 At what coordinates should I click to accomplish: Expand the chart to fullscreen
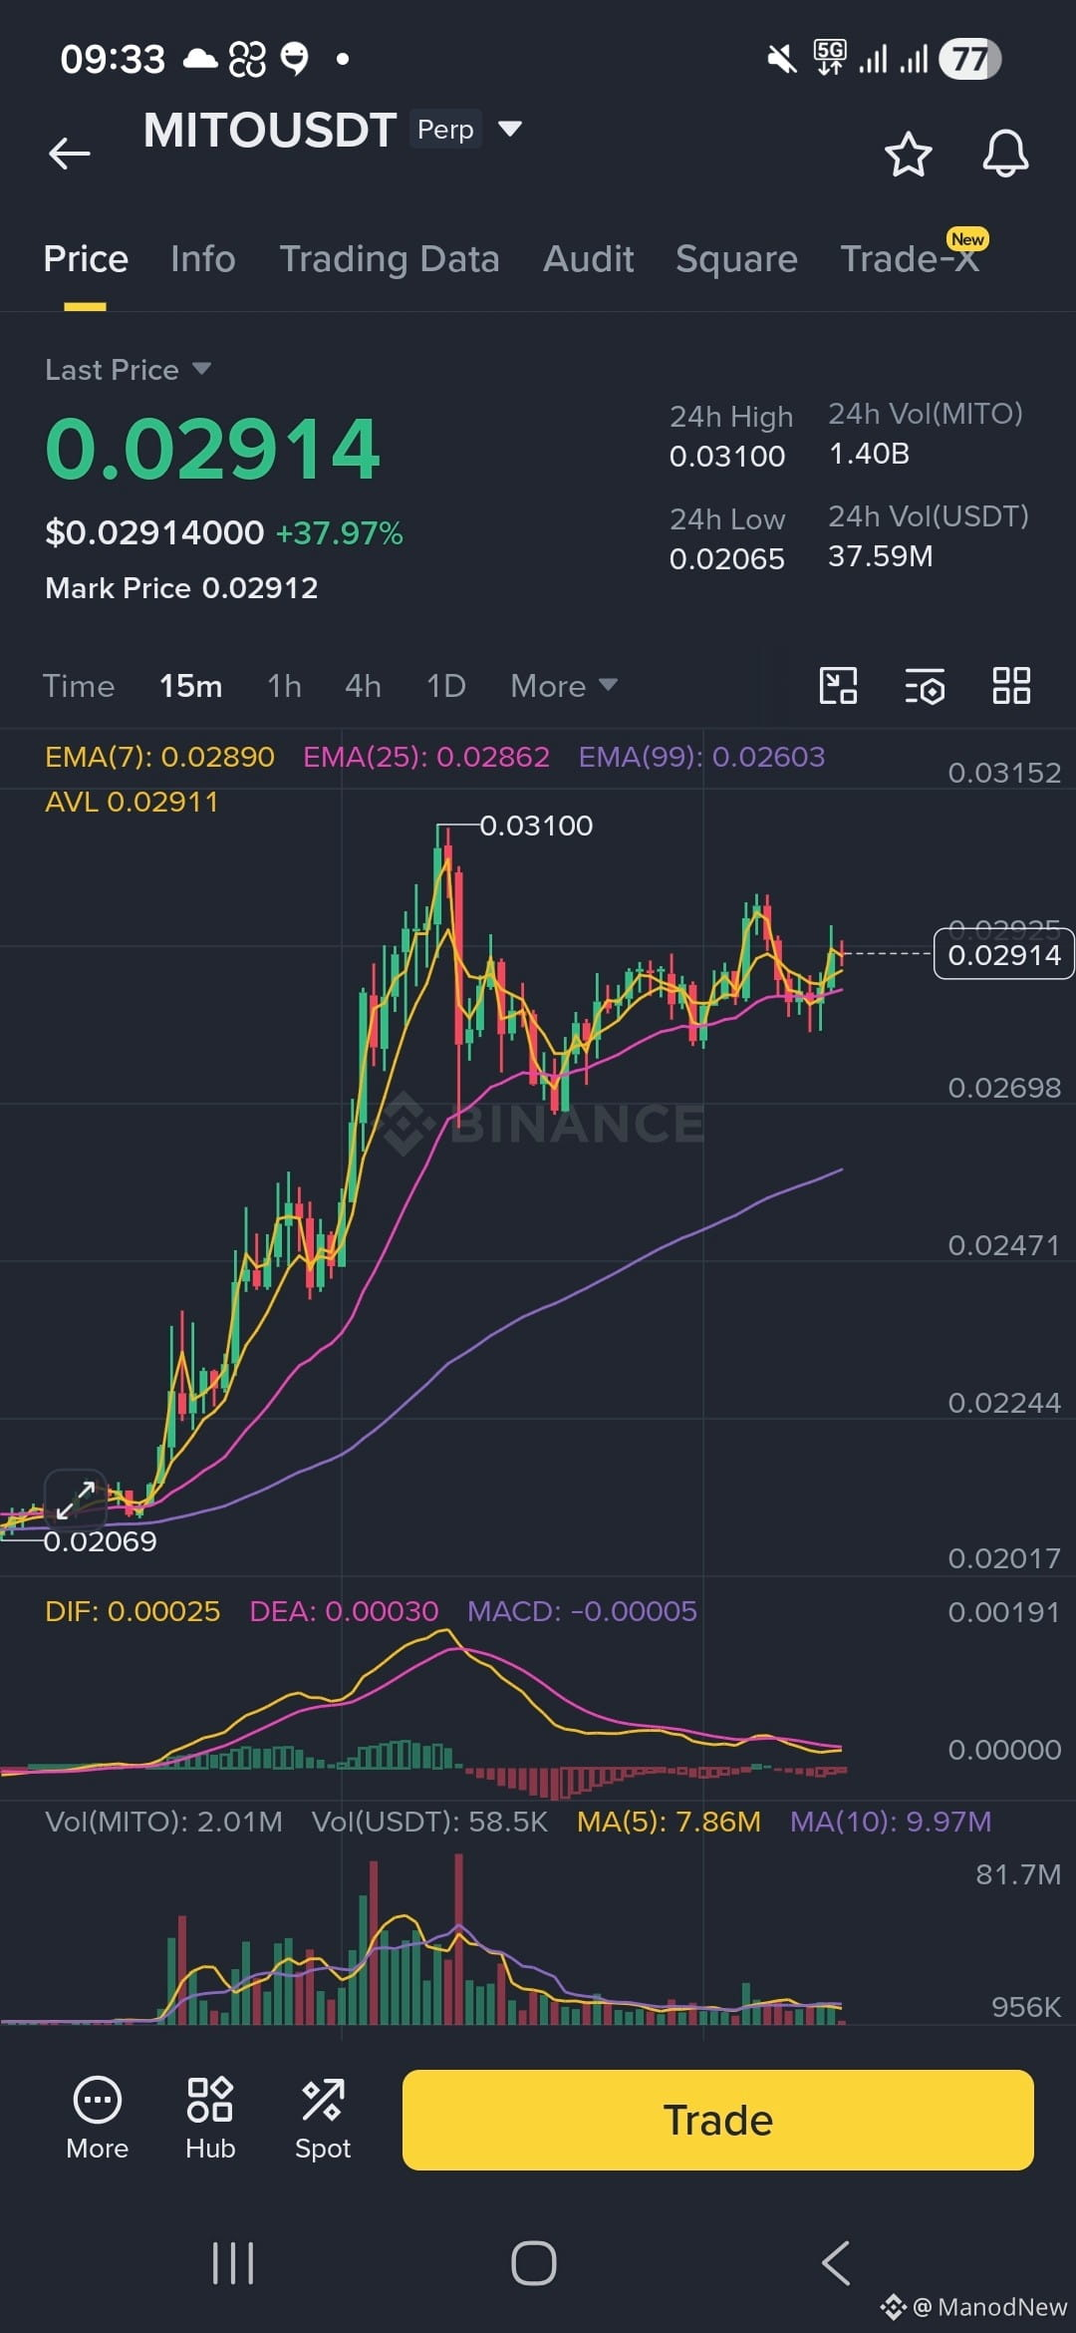coord(76,1499)
